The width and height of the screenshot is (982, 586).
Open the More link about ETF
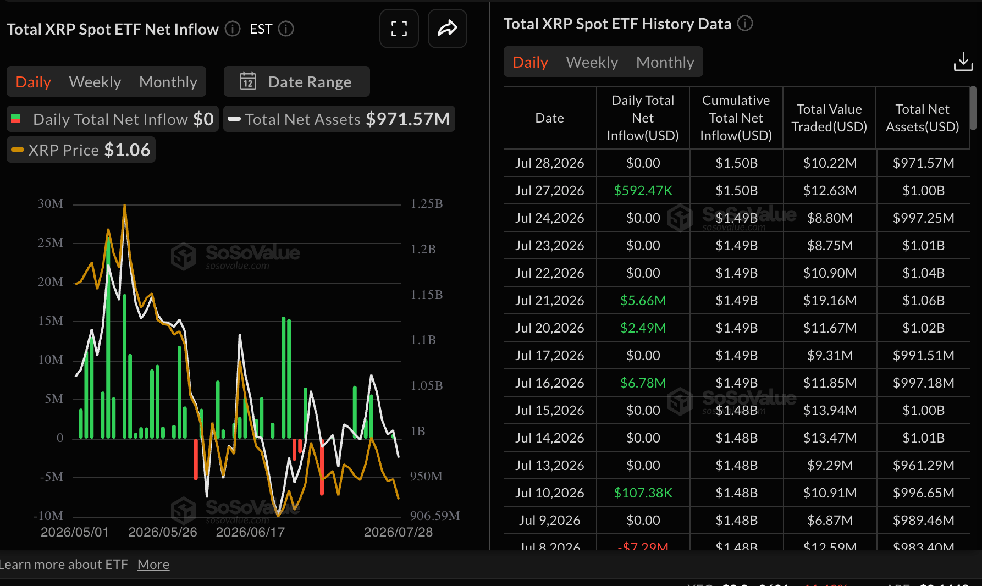click(x=153, y=565)
